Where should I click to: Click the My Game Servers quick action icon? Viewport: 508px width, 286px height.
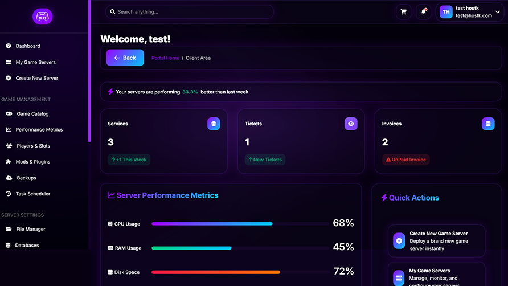[399, 278]
